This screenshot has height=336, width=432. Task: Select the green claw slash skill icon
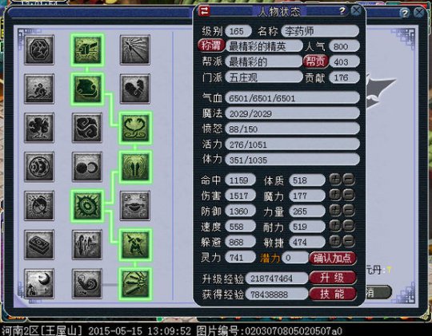pos(135,284)
